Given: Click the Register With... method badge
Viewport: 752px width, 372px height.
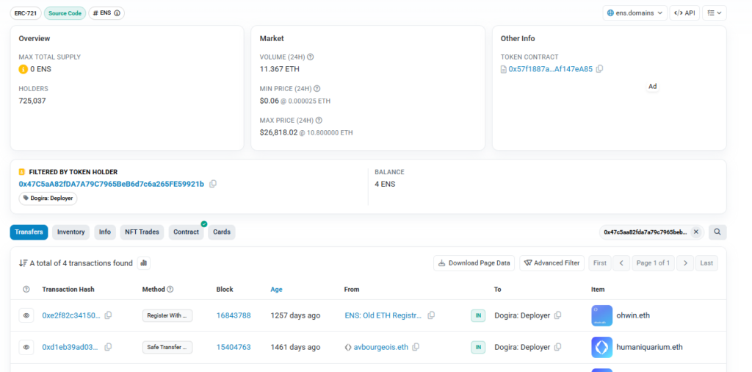Looking at the screenshot, I should [x=167, y=315].
